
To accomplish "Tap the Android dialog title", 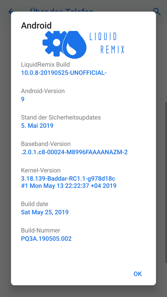I will (36, 25).
